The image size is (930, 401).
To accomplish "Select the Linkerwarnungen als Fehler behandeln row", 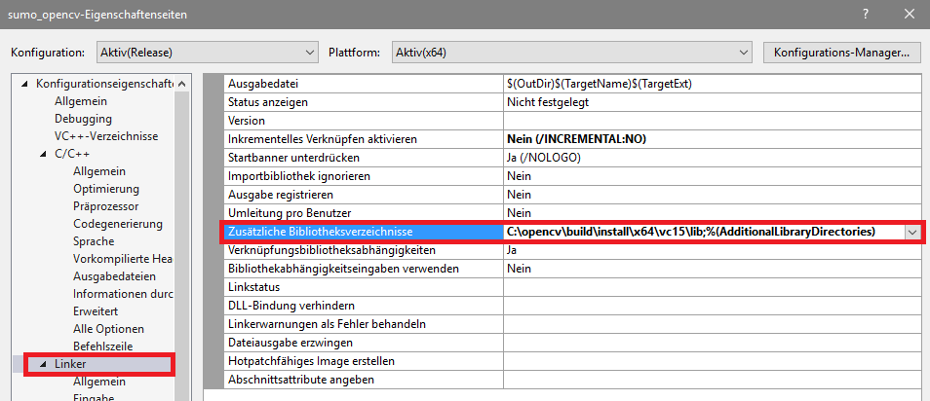I will coord(572,324).
